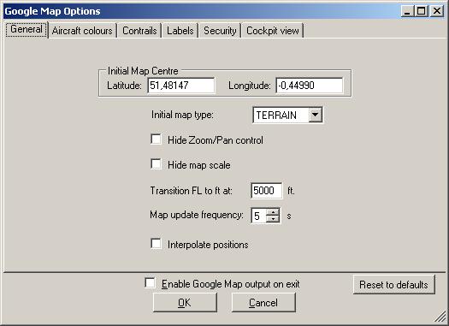The height and width of the screenshot is (326, 449).
Task: Click the Transition FL to ft field
Action: click(267, 191)
